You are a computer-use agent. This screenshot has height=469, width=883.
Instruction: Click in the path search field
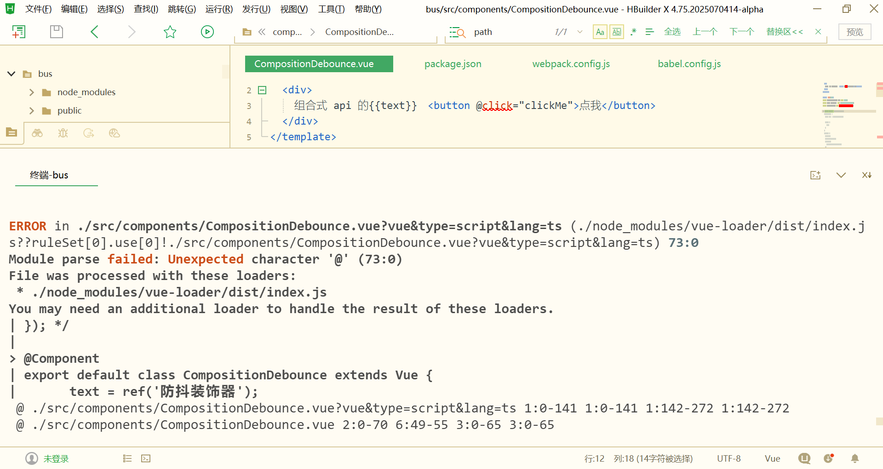[x=510, y=32]
